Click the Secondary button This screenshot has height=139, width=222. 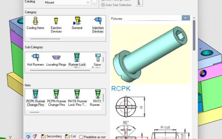point(51,136)
